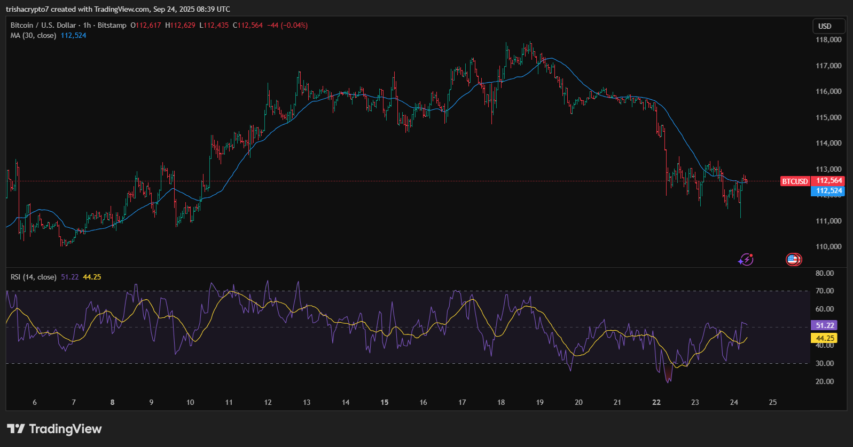
Task: Select the RSI (14, close) indicator legend
Action: (33, 277)
